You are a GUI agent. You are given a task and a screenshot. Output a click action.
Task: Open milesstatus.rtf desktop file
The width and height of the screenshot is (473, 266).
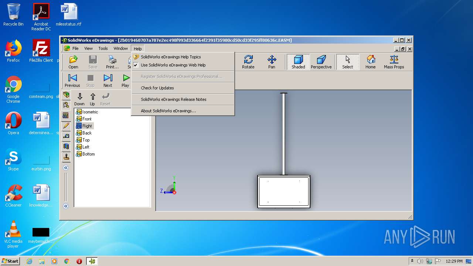coord(69,15)
